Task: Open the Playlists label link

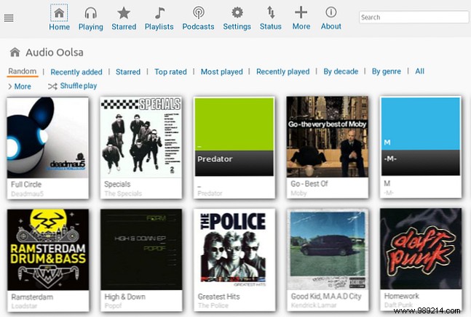Action: pos(159,27)
